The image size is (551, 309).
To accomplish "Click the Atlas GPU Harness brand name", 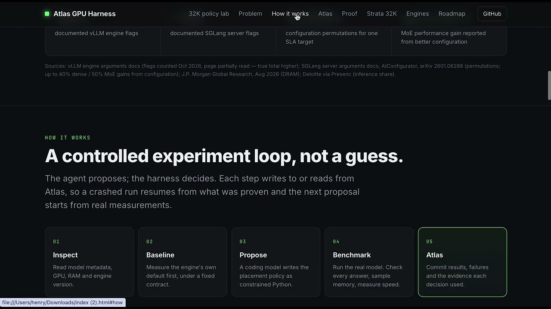I will tap(84, 14).
